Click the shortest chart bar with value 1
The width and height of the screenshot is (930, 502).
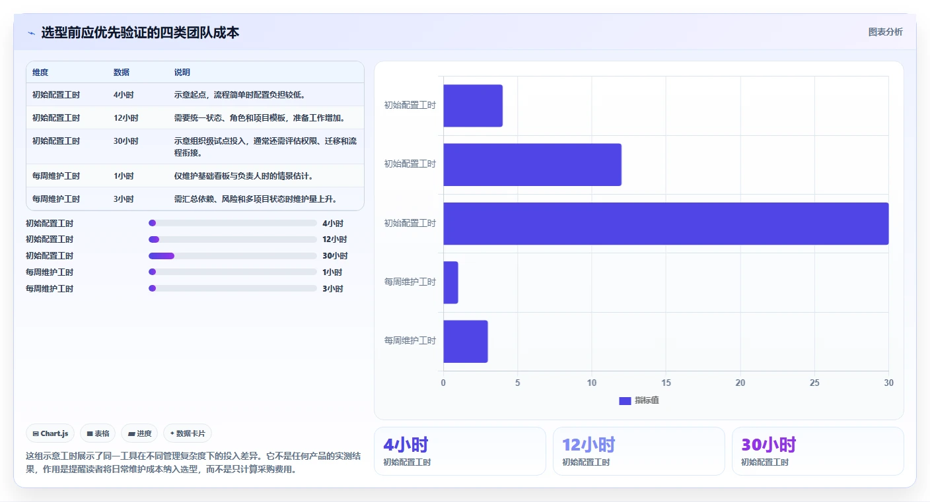click(x=450, y=282)
